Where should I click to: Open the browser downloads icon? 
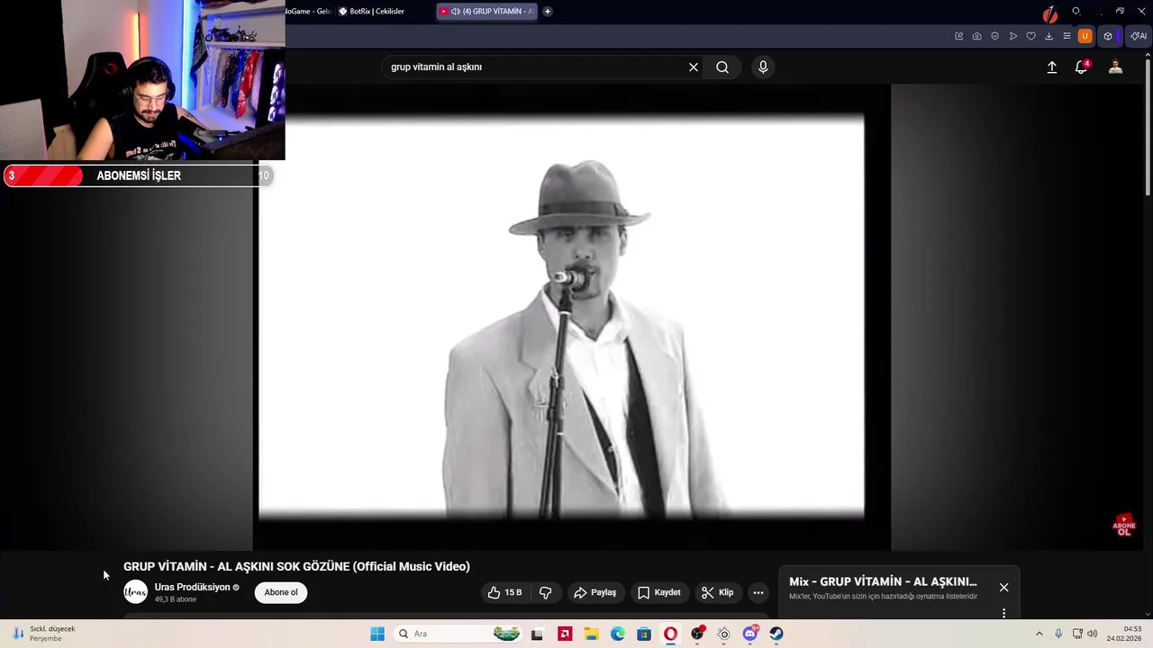pyautogui.click(x=1049, y=36)
